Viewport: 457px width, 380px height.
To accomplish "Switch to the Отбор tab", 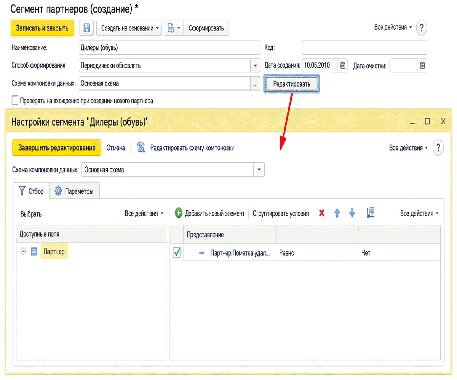I will pyautogui.click(x=31, y=191).
